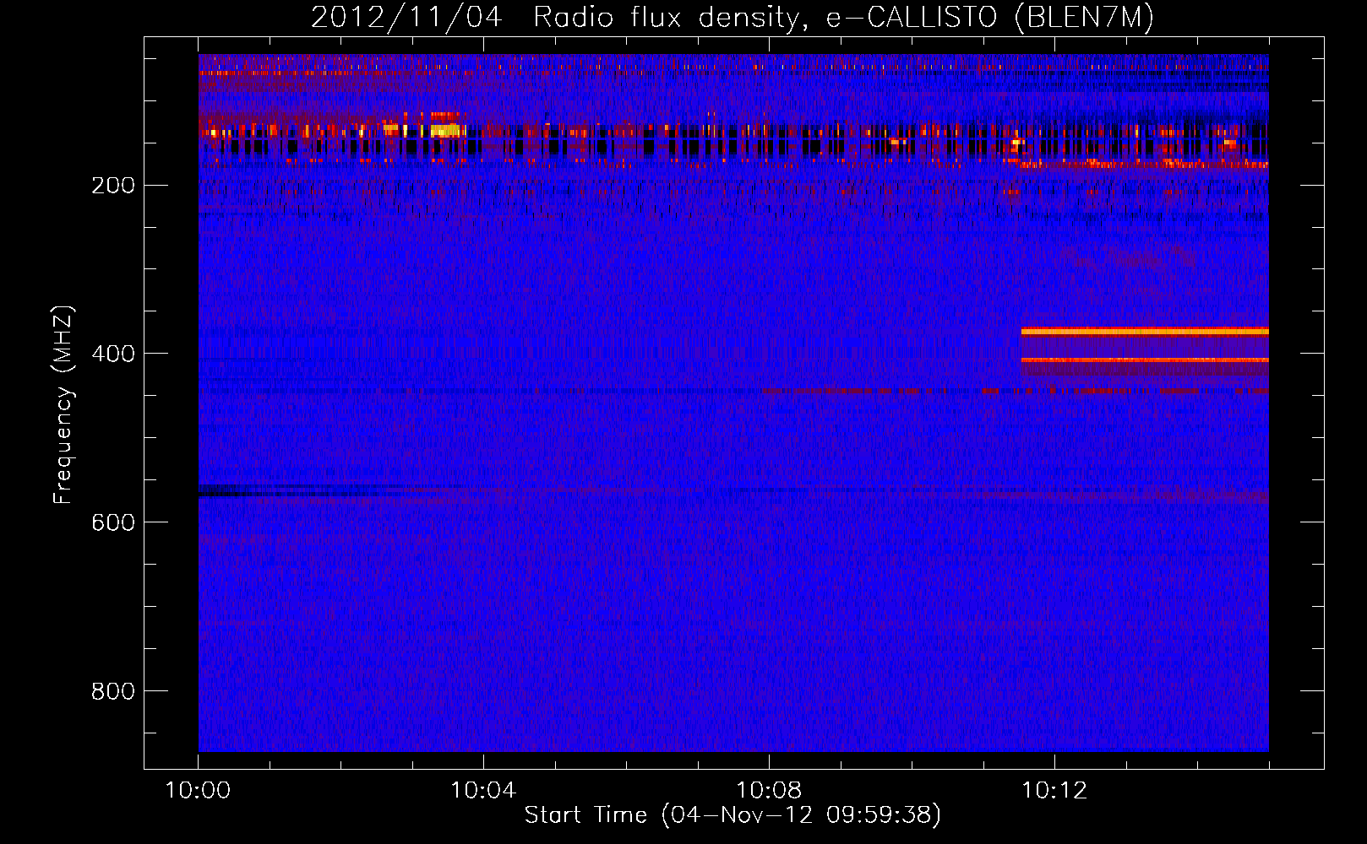Click the plot title '2012/11/04 Radio flux density'

pos(553,17)
